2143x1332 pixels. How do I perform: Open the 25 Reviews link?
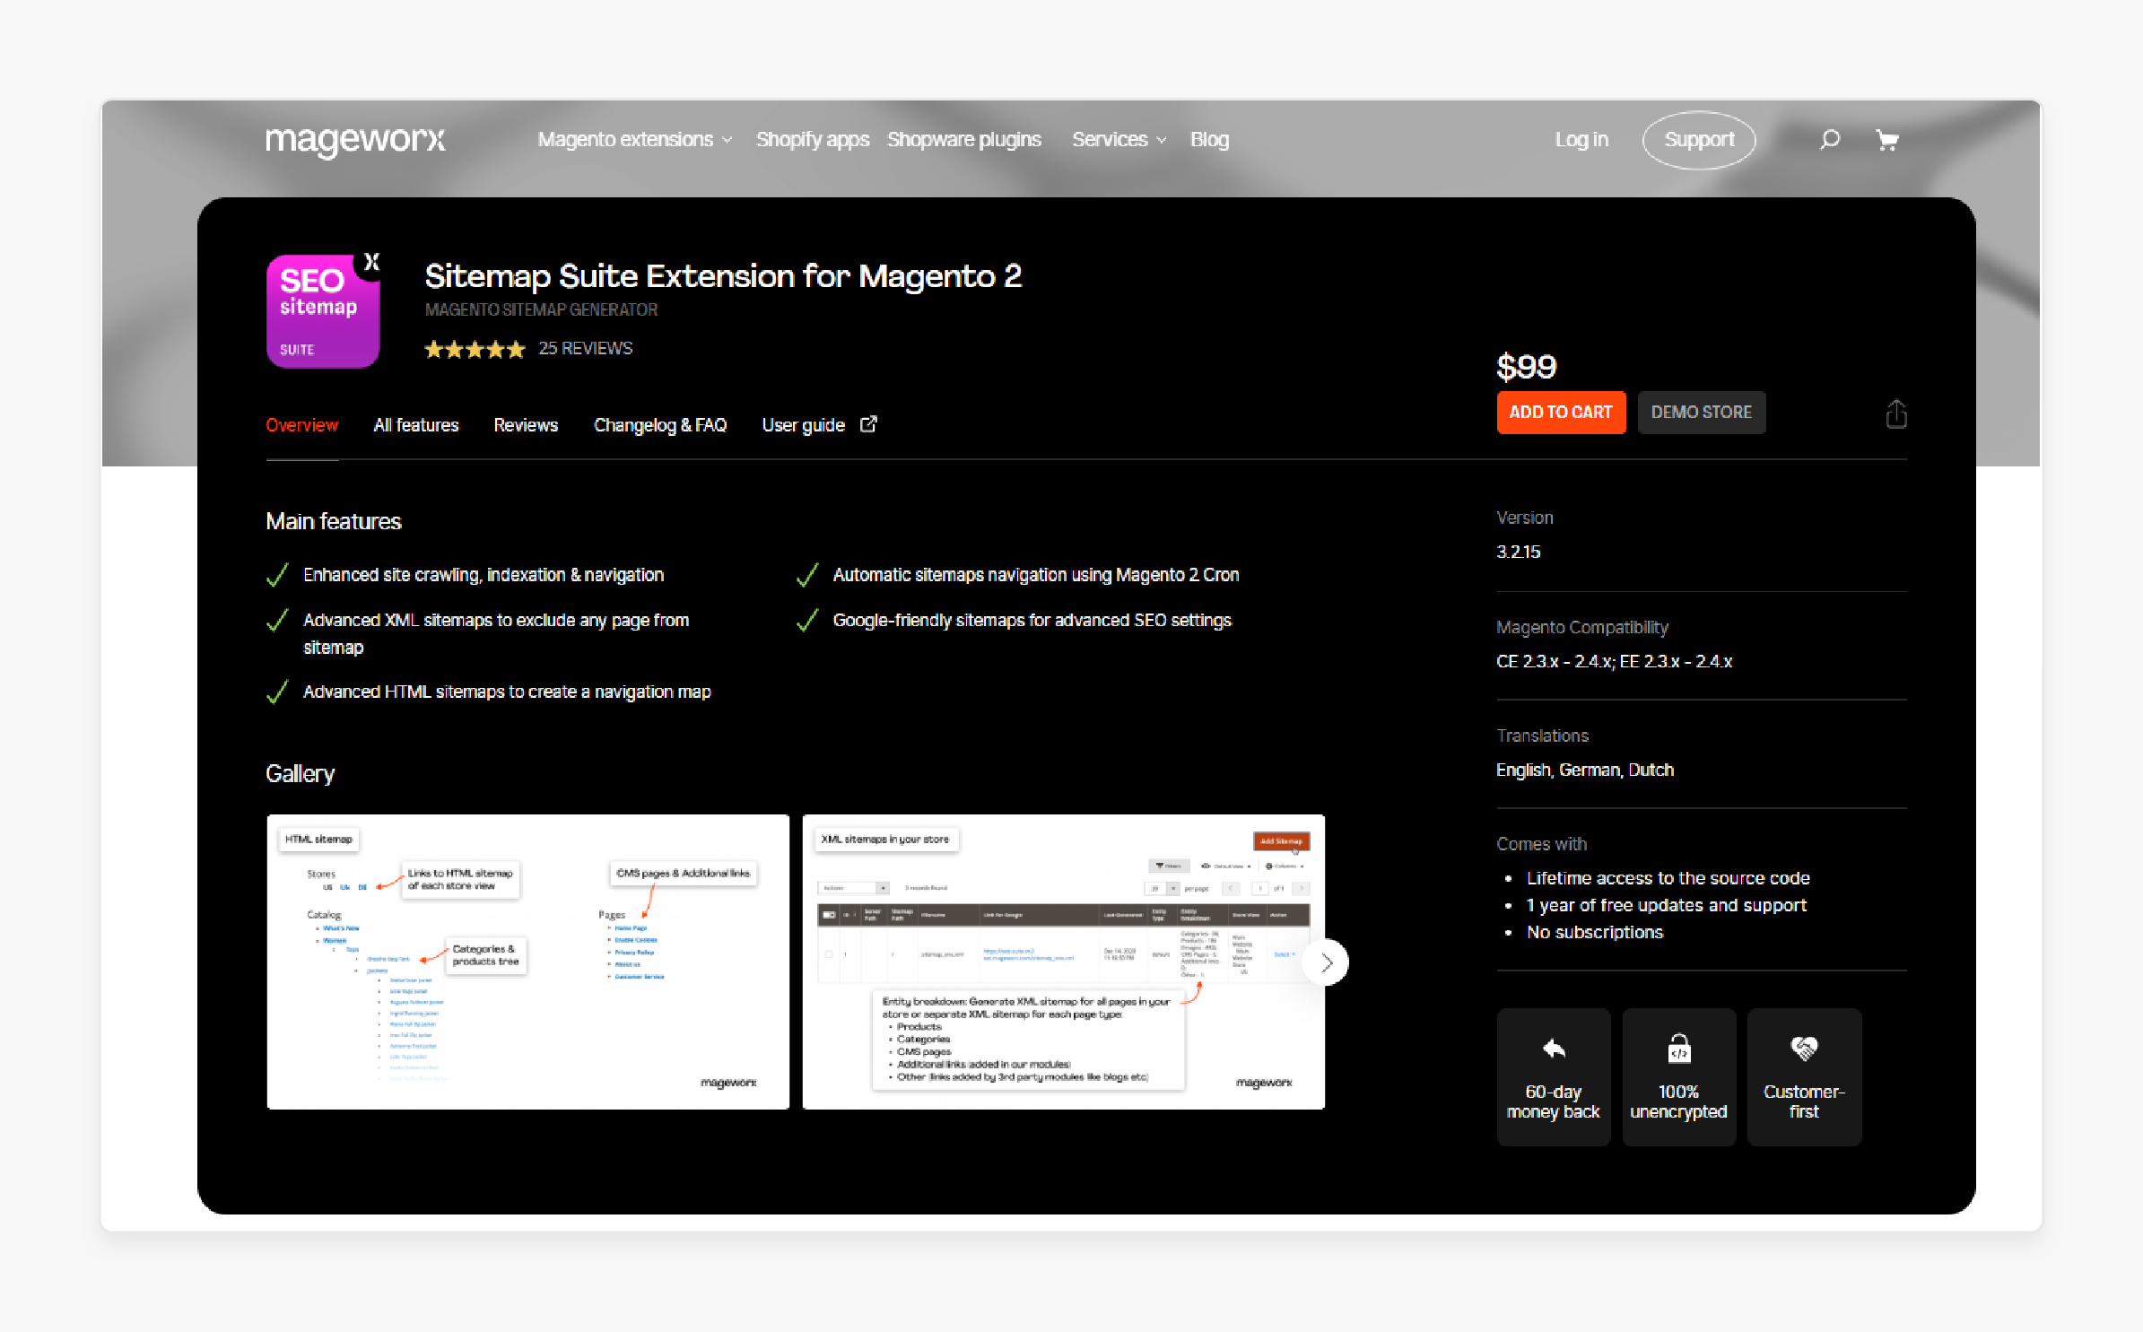click(x=586, y=349)
